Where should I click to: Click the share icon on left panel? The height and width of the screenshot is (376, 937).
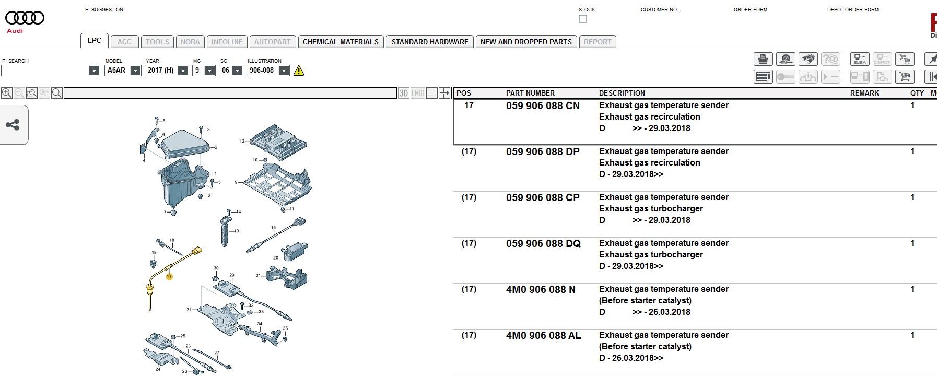coord(13,125)
